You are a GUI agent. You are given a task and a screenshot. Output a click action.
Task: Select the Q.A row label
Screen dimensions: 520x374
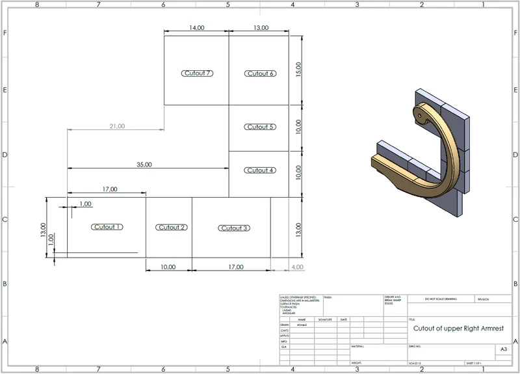(284, 347)
